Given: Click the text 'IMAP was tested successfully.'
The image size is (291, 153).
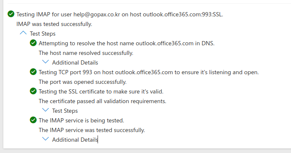Looking at the screenshot, I should pyautogui.click(x=54, y=24).
